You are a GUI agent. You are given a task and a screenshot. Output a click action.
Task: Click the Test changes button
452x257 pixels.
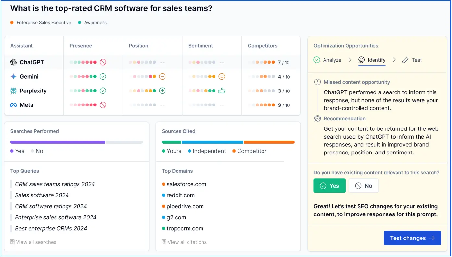[x=412, y=238]
